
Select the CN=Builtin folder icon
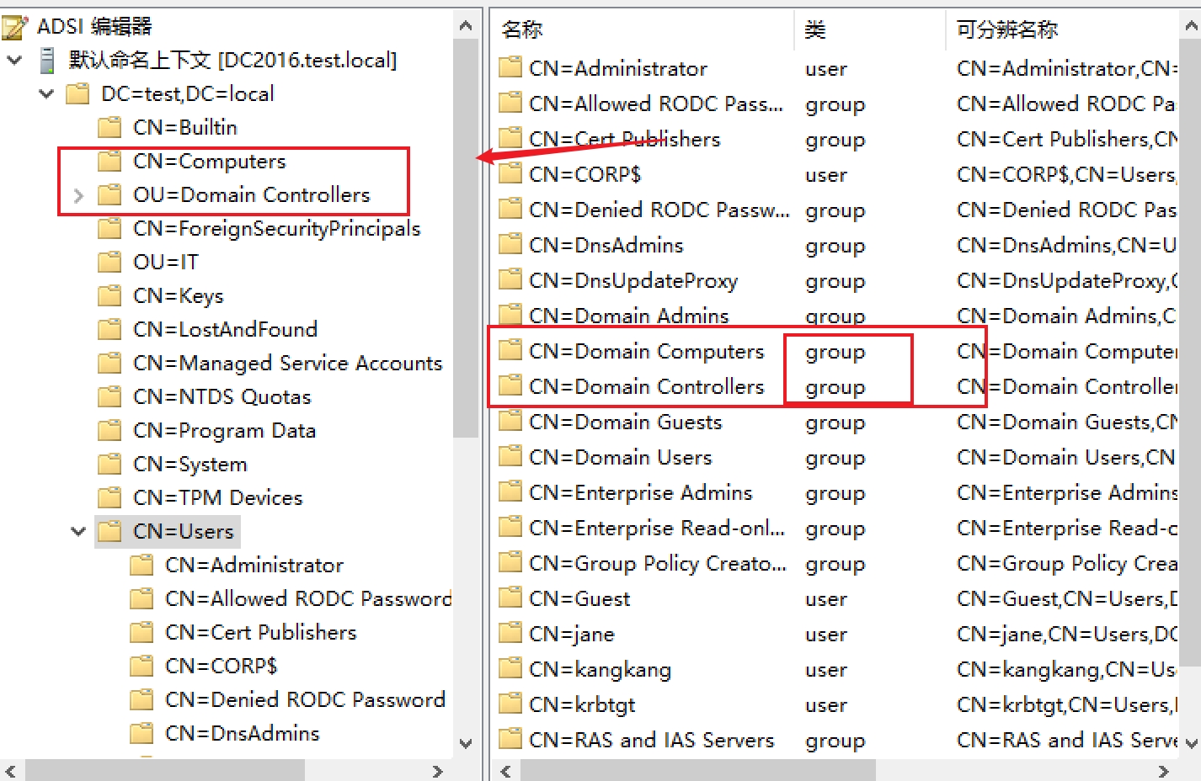click(x=109, y=128)
